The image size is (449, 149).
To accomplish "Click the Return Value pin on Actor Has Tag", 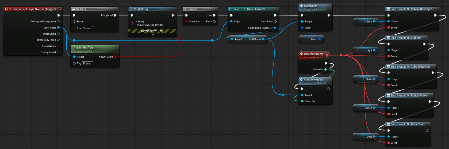I will pyautogui.click(x=115, y=57).
